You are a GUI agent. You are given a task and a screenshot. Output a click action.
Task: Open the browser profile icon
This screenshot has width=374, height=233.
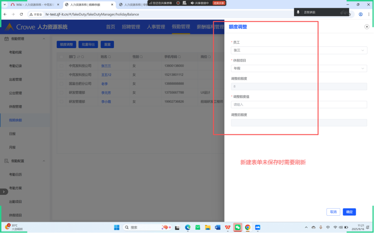coord(360,14)
